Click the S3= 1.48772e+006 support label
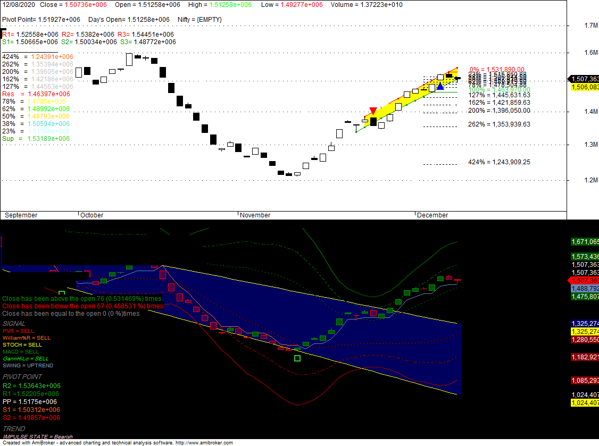 coord(148,42)
